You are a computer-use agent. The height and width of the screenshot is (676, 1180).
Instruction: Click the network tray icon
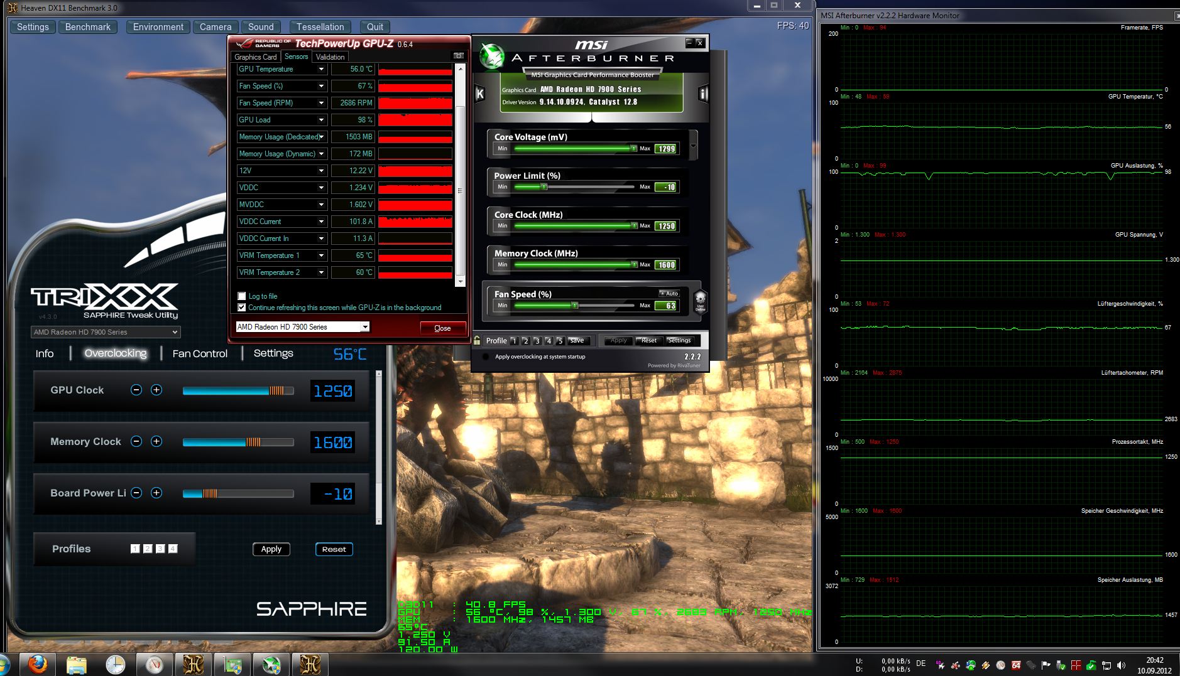point(1106,665)
